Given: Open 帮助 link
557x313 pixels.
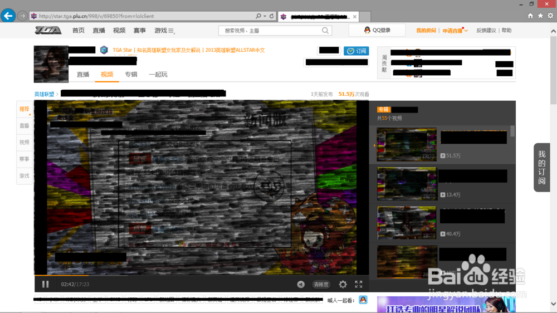Looking at the screenshot, I should [x=506, y=31].
